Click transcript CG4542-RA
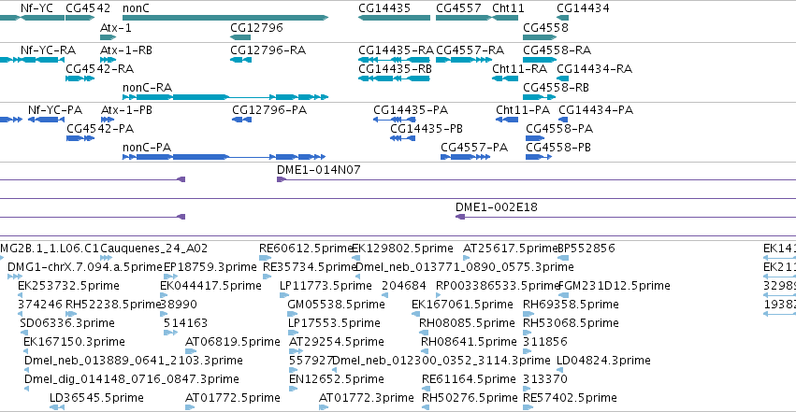Image resolution: width=796 pixels, height=412 pixels. click(x=80, y=78)
